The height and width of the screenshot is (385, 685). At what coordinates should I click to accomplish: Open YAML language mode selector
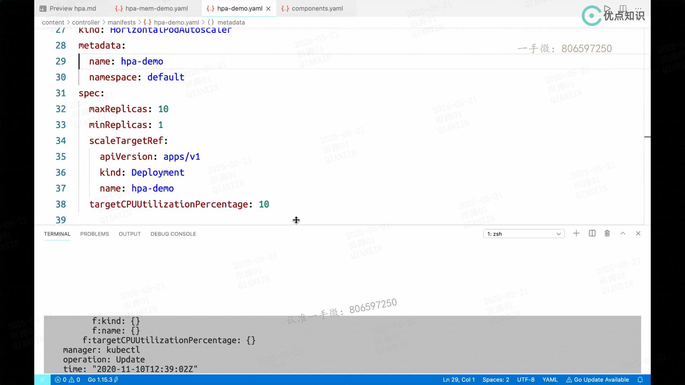click(x=550, y=380)
